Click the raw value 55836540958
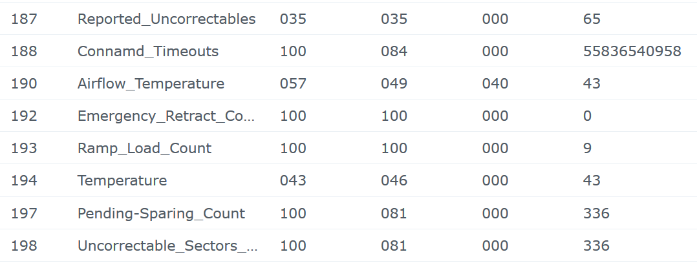 pos(632,51)
